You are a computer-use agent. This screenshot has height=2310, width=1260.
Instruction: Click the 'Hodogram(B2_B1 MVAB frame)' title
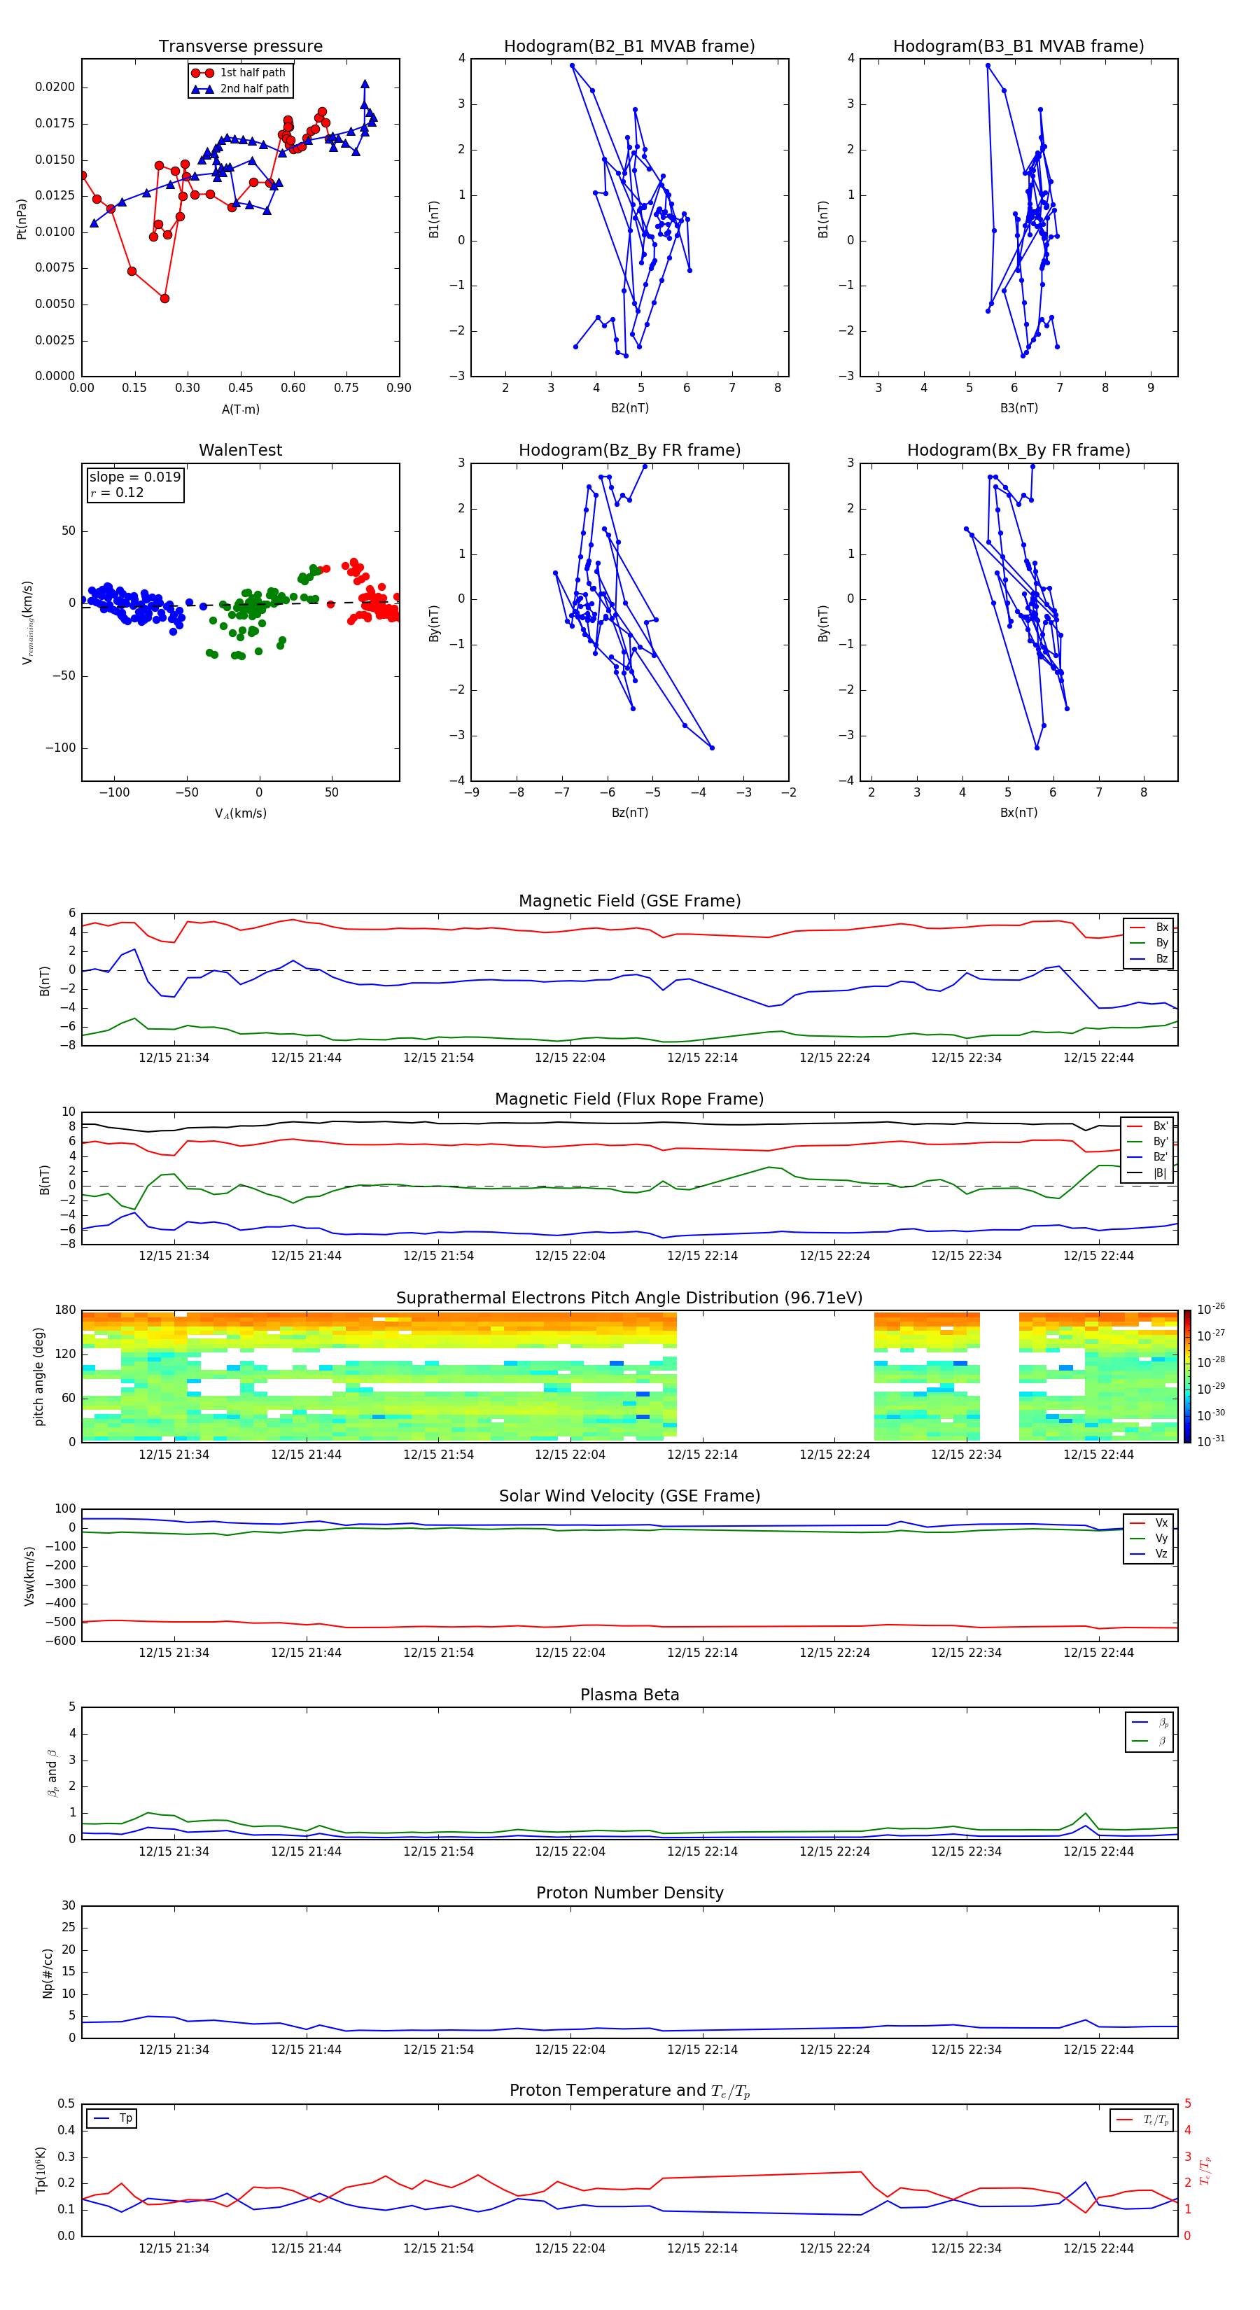pos(629,47)
